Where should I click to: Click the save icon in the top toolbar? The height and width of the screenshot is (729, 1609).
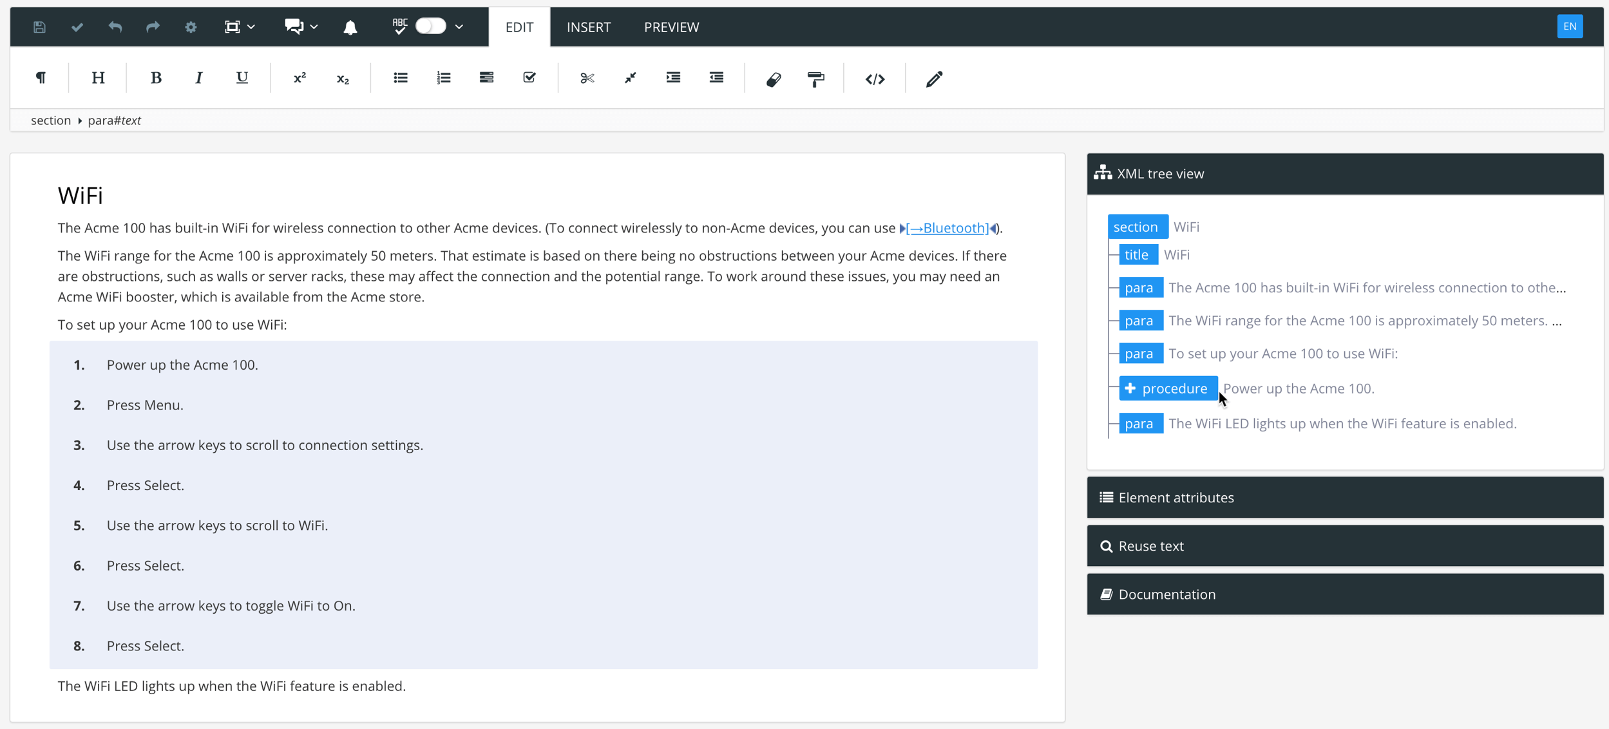(x=39, y=26)
